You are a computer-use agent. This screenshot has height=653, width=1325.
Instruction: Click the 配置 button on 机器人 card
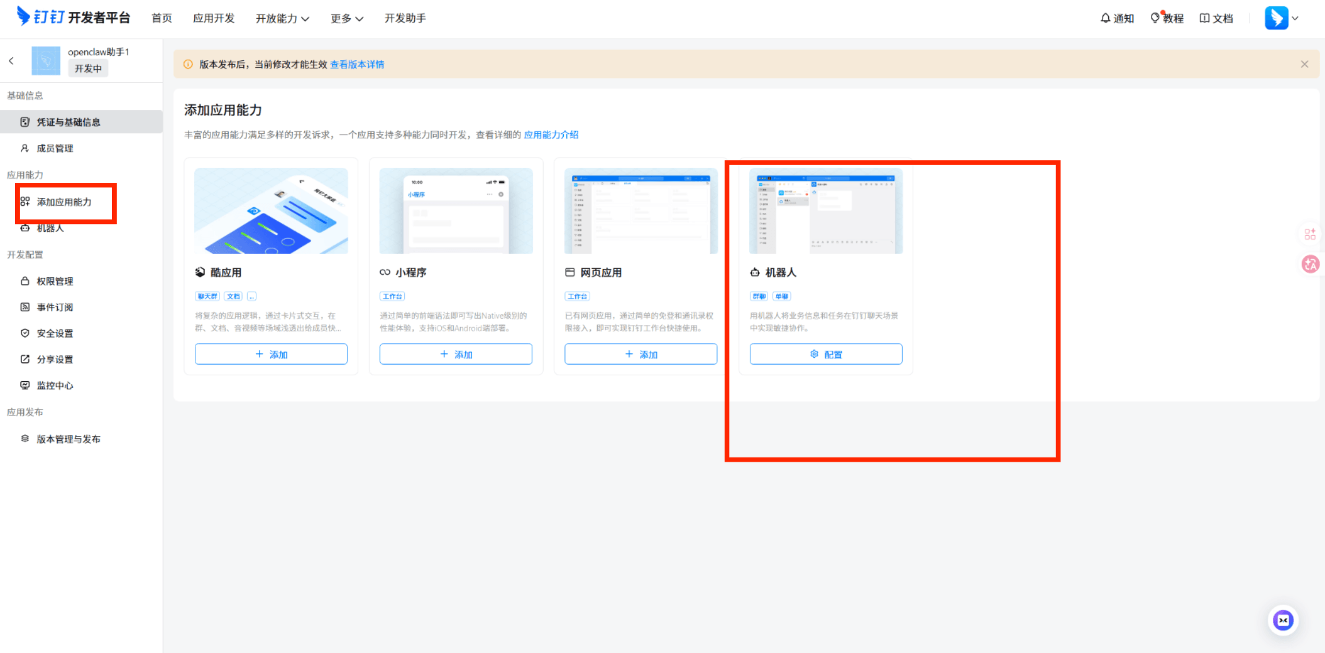(x=826, y=354)
